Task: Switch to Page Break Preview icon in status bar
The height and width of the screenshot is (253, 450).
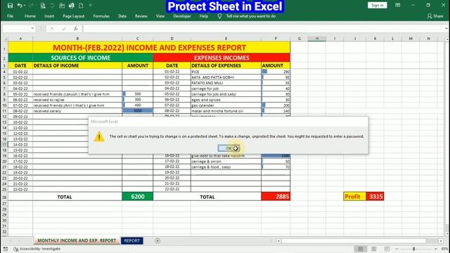Action: click(x=387, y=249)
